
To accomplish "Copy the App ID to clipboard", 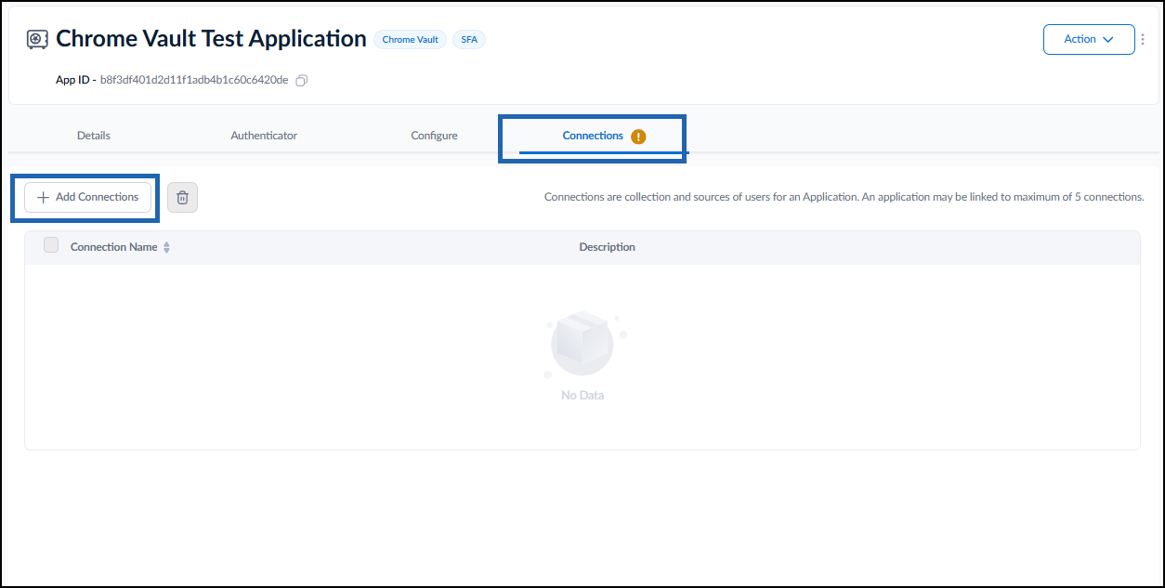I will click(x=301, y=81).
